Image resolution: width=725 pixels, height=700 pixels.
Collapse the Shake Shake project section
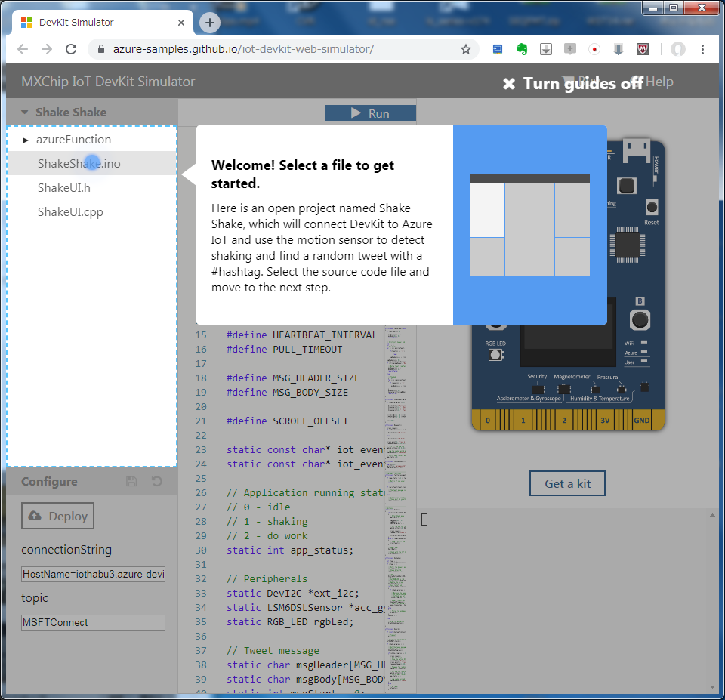coord(25,110)
